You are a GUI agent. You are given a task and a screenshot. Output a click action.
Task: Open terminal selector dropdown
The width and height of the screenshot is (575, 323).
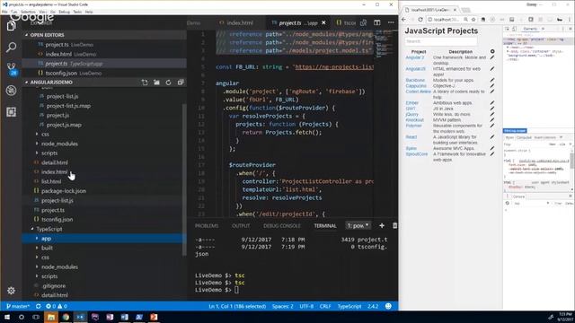(358, 225)
